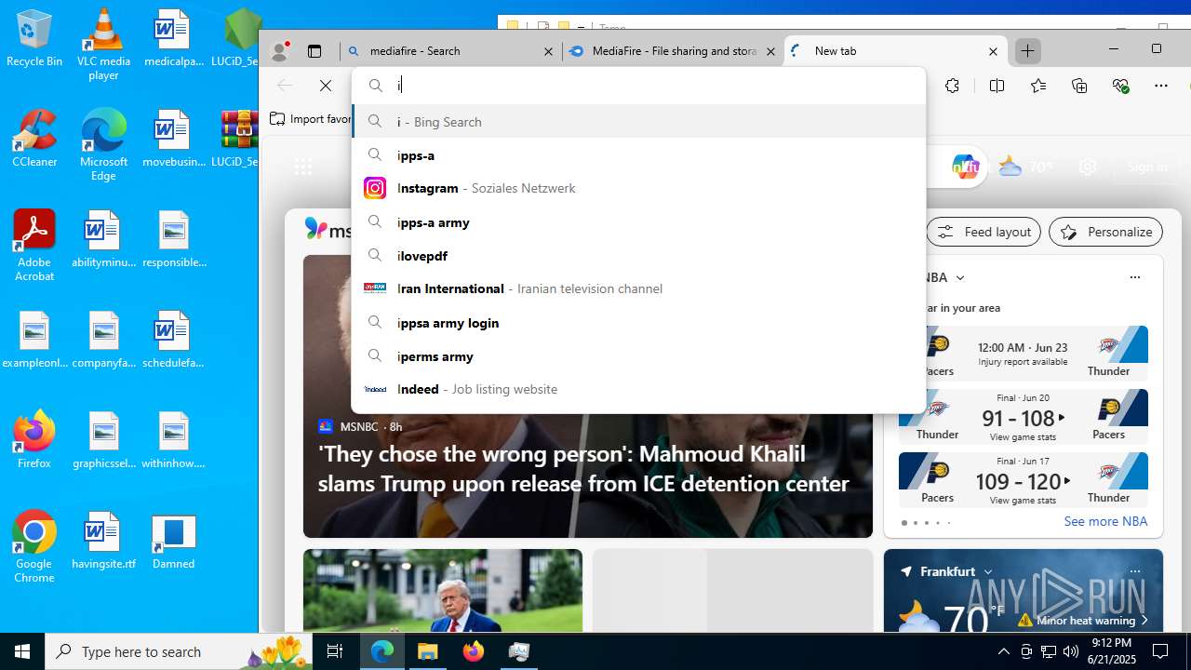Open the Recycle Bin desktop icon

pos(34,38)
